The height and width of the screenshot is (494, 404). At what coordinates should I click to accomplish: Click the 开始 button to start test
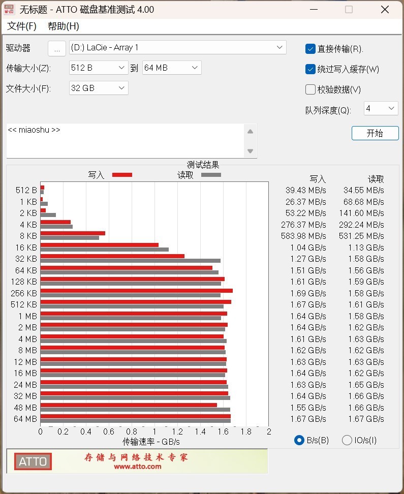coord(375,133)
